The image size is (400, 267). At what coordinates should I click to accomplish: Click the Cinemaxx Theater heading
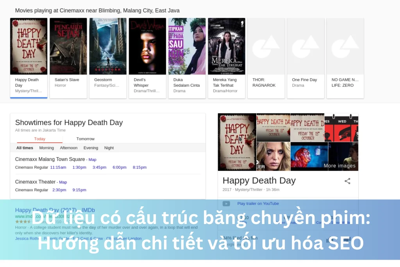coord(35,182)
